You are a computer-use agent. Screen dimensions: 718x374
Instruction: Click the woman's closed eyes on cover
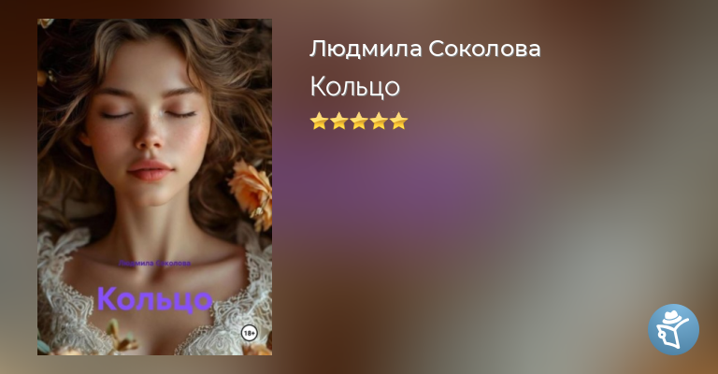(x=149, y=114)
